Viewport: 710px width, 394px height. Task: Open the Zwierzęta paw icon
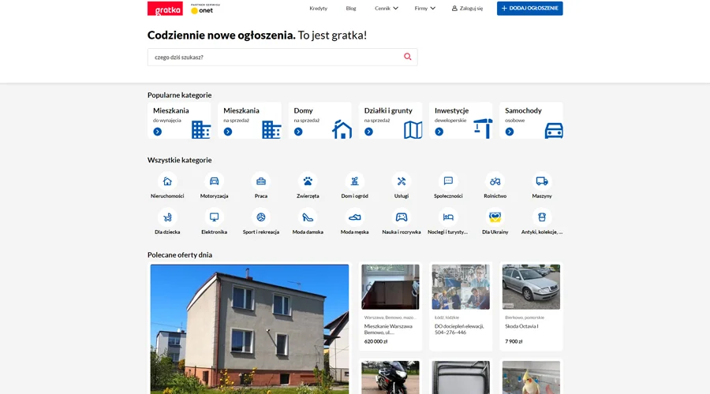(308, 181)
